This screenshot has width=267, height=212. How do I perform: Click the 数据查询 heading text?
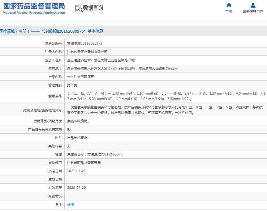tap(93, 8)
